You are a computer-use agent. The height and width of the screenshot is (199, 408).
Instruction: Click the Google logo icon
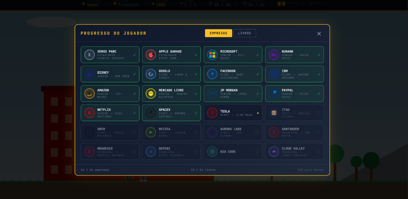pyautogui.click(x=151, y=74)
